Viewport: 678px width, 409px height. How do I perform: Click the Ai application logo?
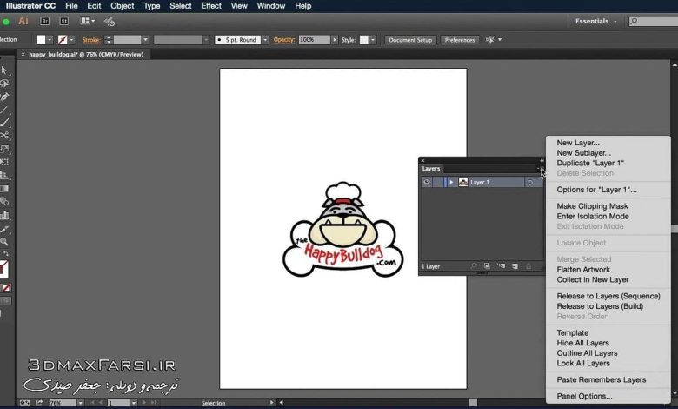(x=23, y=21)
